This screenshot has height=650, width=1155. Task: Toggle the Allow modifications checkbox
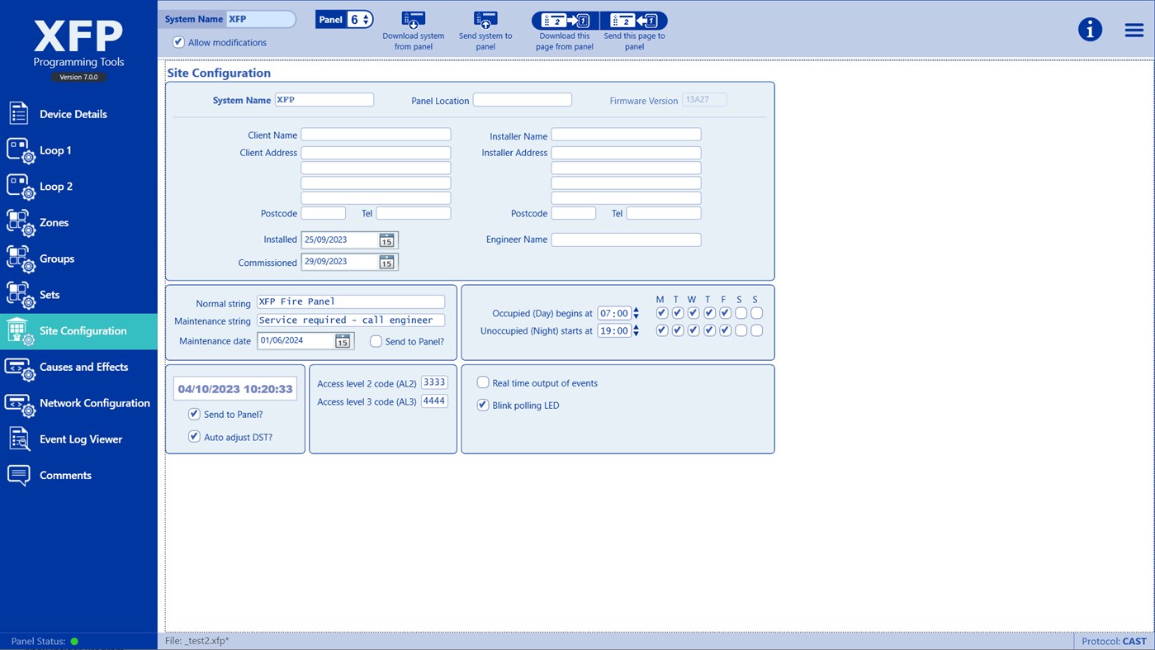click(x=178, y=42)
